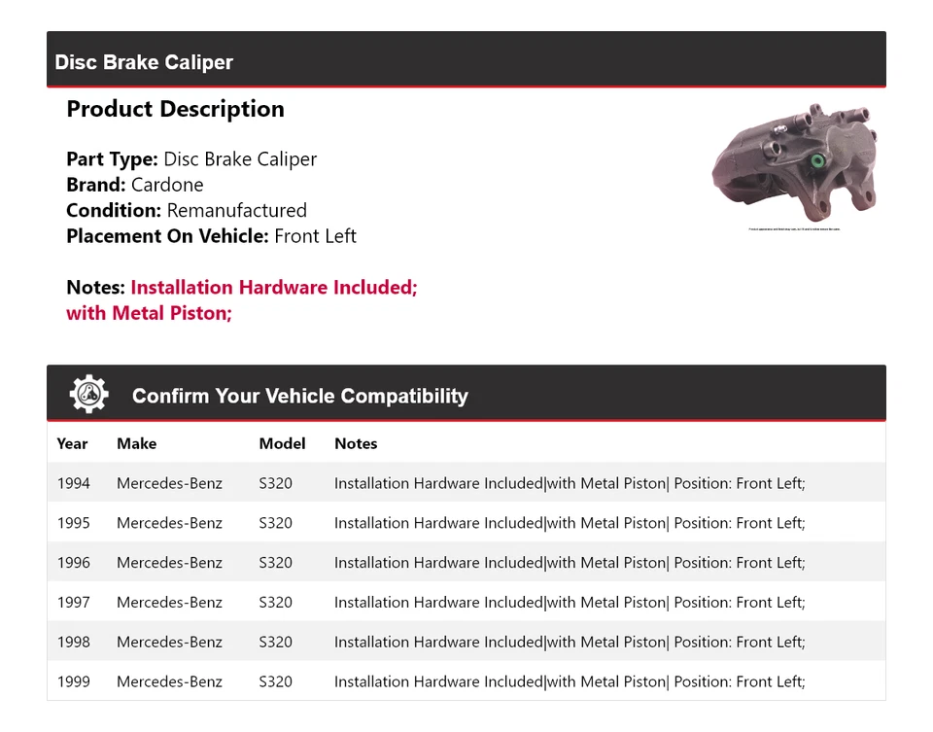This screenshot has height=732, width=933.
Task: Open the brake caliper product thumbnail
Action: click(794, 161)
